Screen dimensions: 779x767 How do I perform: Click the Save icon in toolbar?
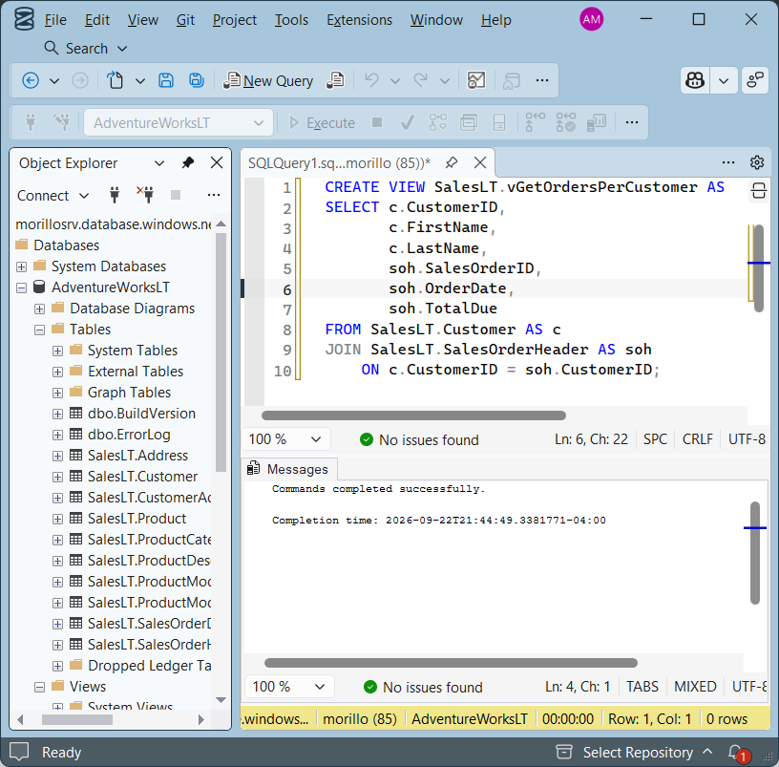tap(166, 80)
